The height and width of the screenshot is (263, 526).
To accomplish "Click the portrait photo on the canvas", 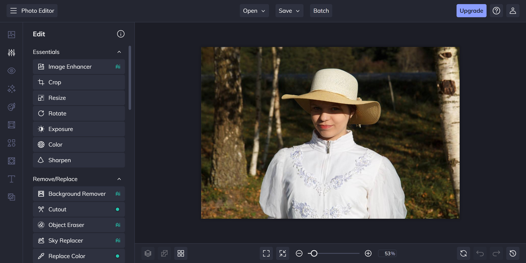I will [x=330, y=133].
